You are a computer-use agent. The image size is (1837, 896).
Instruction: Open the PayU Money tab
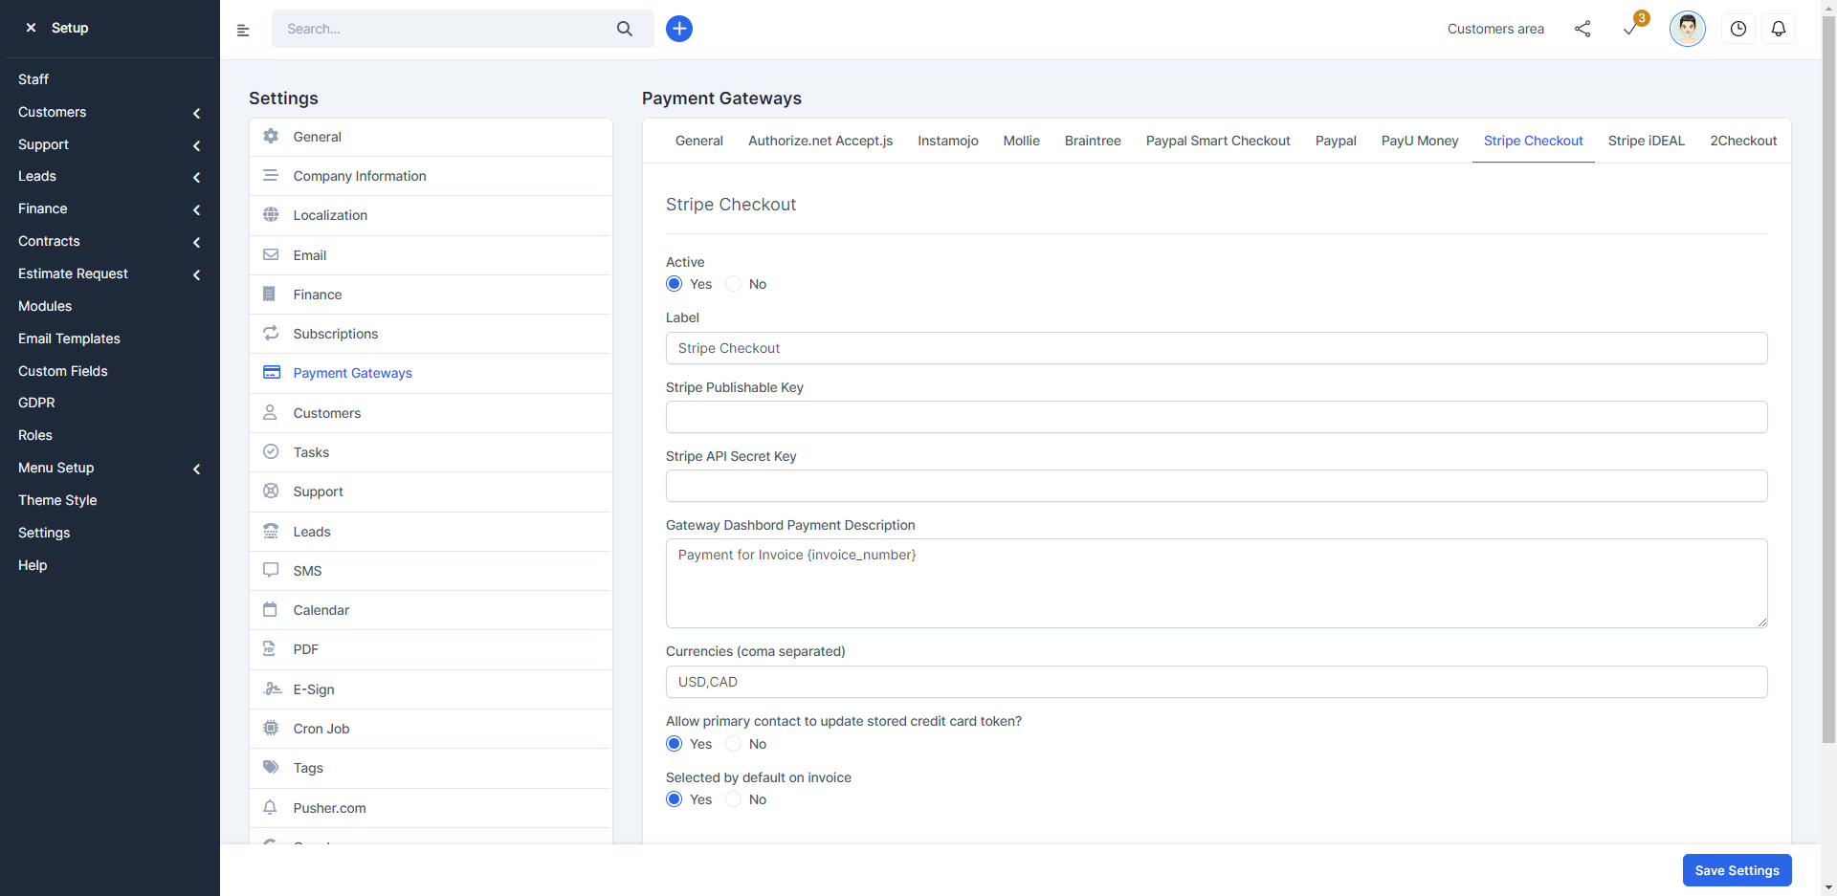[1420, 141]
